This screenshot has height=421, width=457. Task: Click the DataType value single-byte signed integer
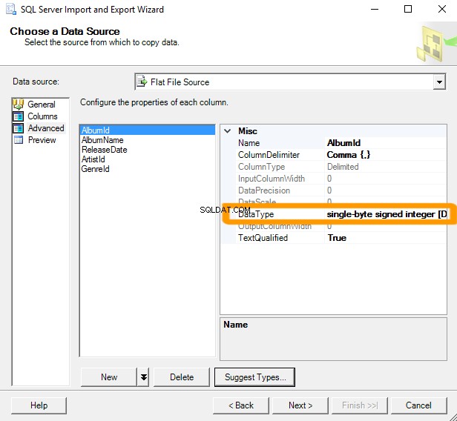[386, 214]
